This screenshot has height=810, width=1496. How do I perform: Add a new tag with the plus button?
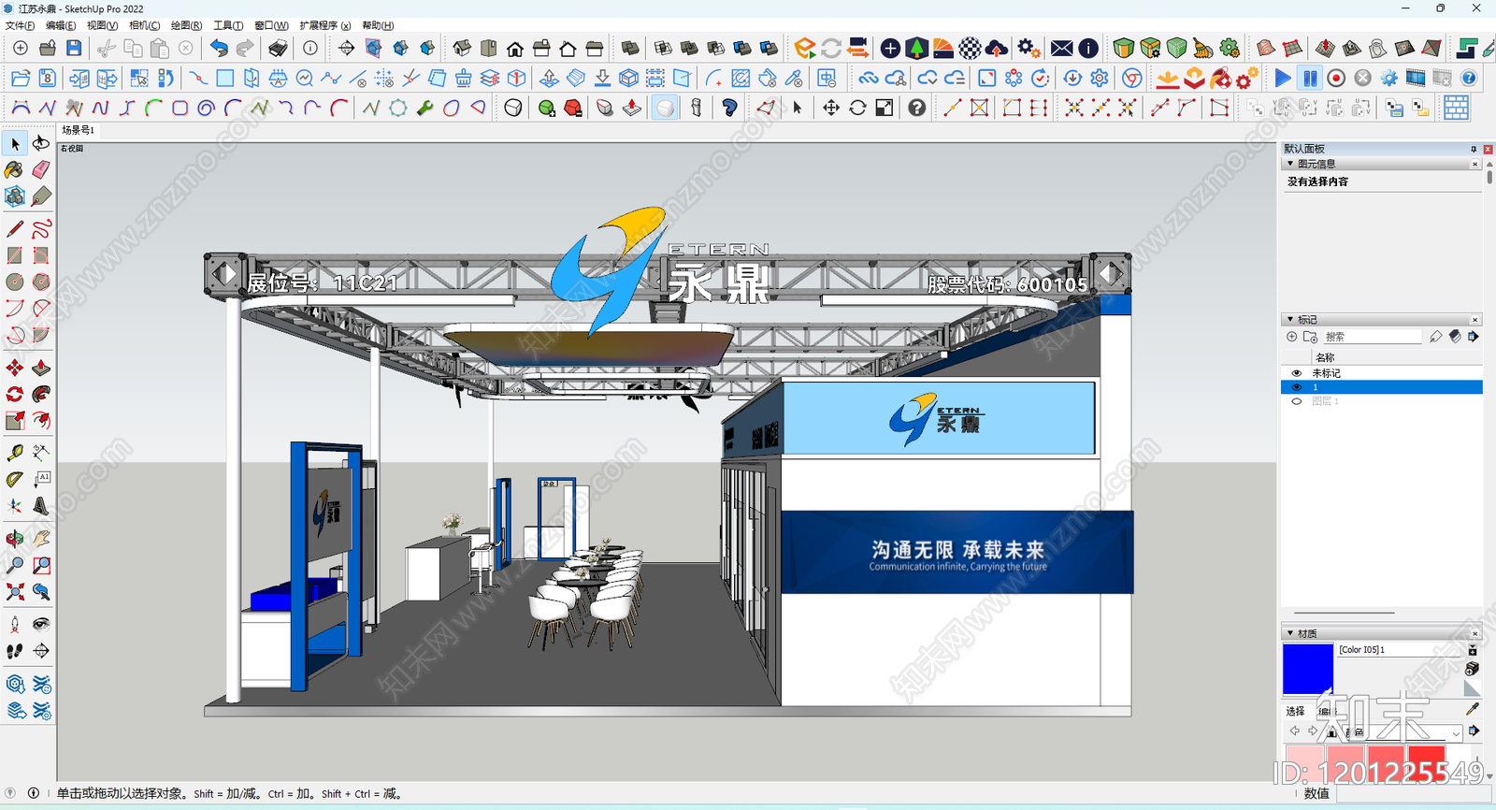[x=1292, y=337]
